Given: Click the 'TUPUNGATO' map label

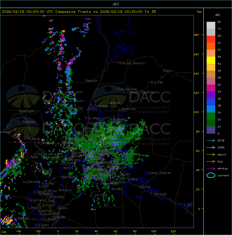Looking at the screenshot, I should coord(45,194).
